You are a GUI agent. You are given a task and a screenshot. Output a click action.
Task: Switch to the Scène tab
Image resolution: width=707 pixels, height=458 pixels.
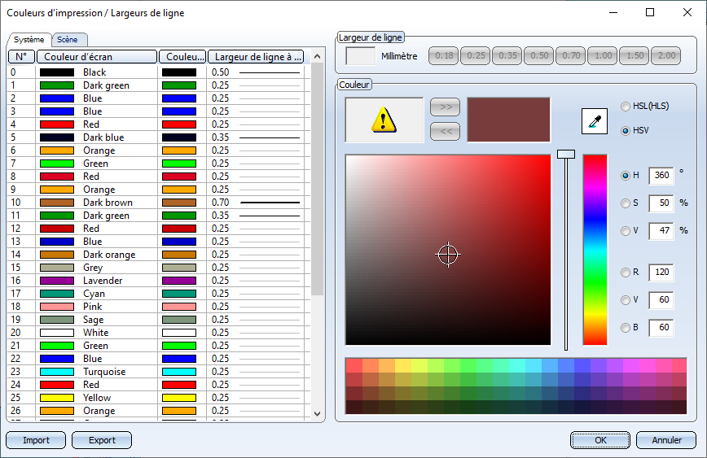[x=69, y=40]
